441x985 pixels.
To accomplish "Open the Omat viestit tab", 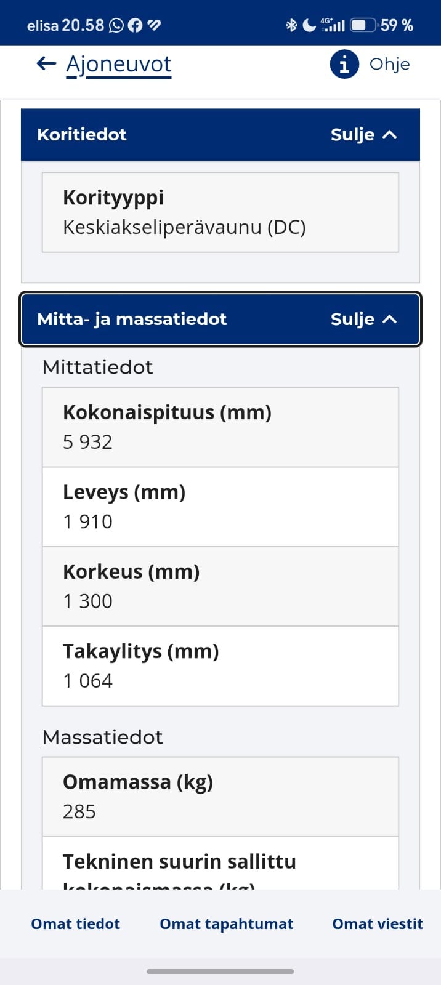I will (x=378, y=924).
